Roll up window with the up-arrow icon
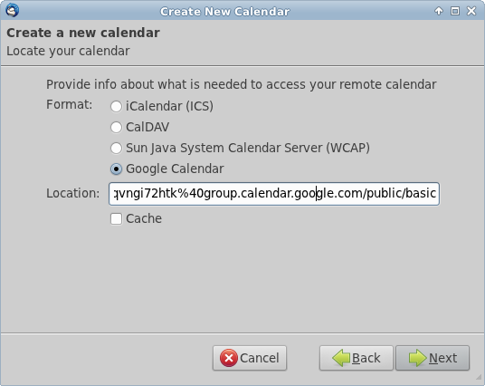Screen dimensions: 485x386 coord(439,11)
